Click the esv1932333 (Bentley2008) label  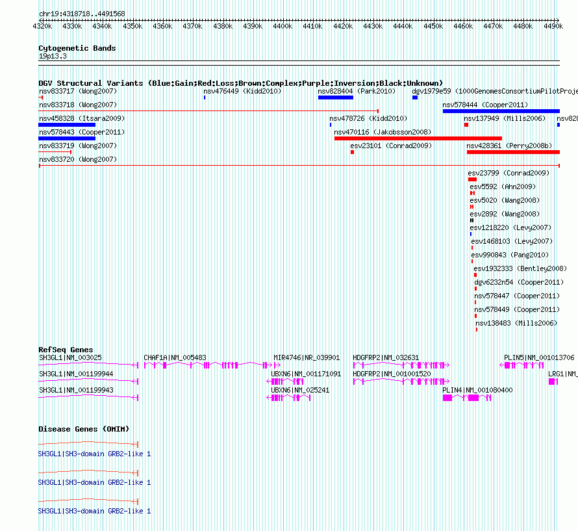(520, 268)
